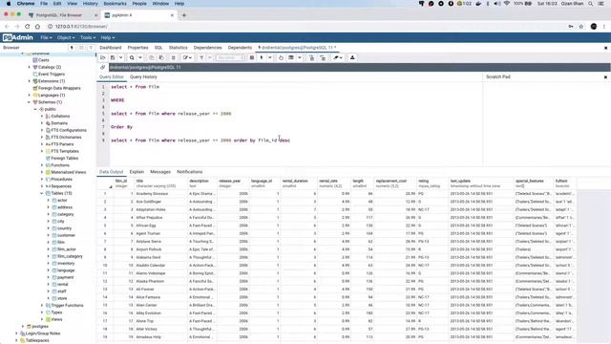Open the row limit combo box
Viewport: 611px width, 344px height.
pos(230,57)
